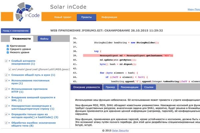This screenshot has height=133, width=200.
Task: Expand Использование постоянных куки arrow
Action: click(x=9, y=80)
